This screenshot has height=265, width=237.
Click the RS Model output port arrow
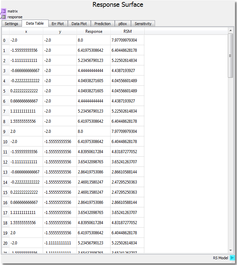tap(232, 258)
